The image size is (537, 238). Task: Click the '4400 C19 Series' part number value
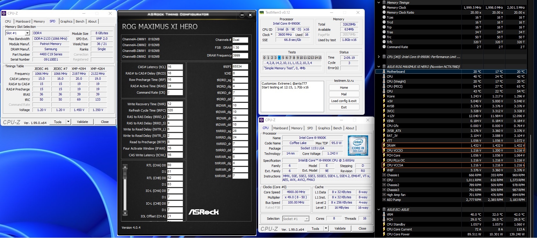(x=51, y=54)
